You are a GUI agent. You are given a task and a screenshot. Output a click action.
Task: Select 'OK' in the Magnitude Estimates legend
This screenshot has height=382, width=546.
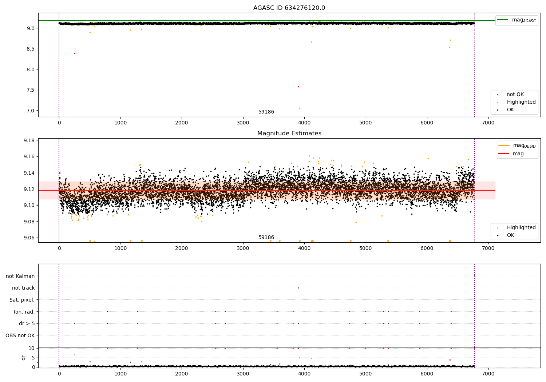pyautogui.click(x=510, y=235)
